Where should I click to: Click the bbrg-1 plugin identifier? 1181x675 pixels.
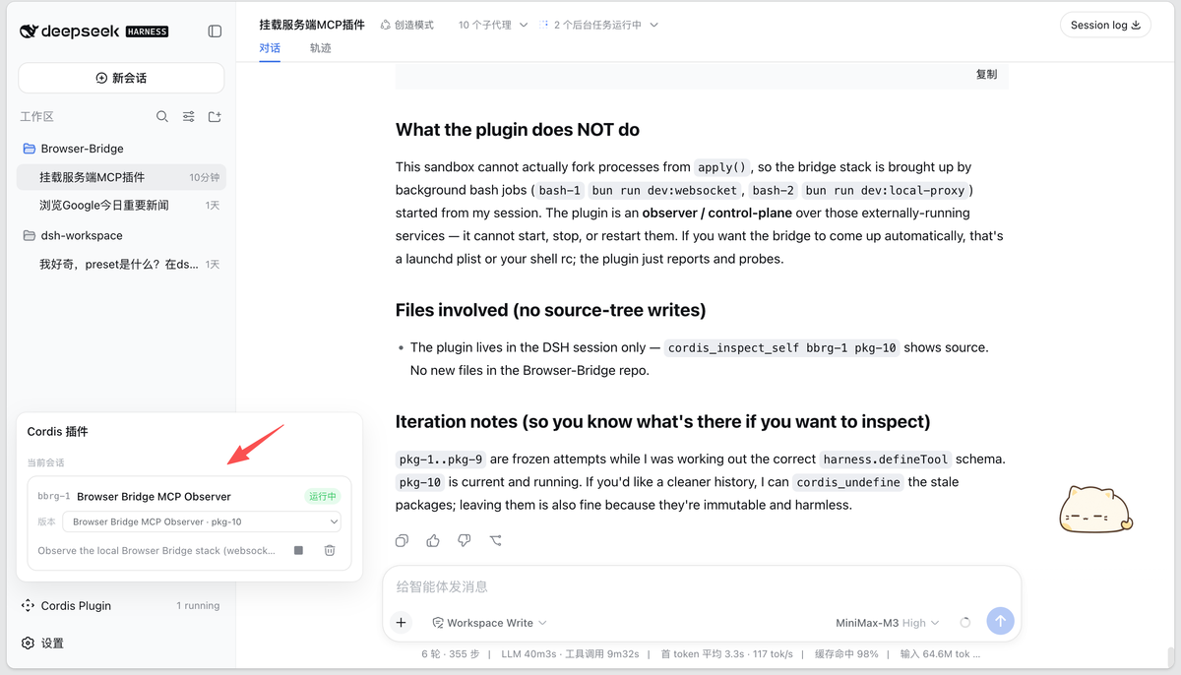point(53,497)
